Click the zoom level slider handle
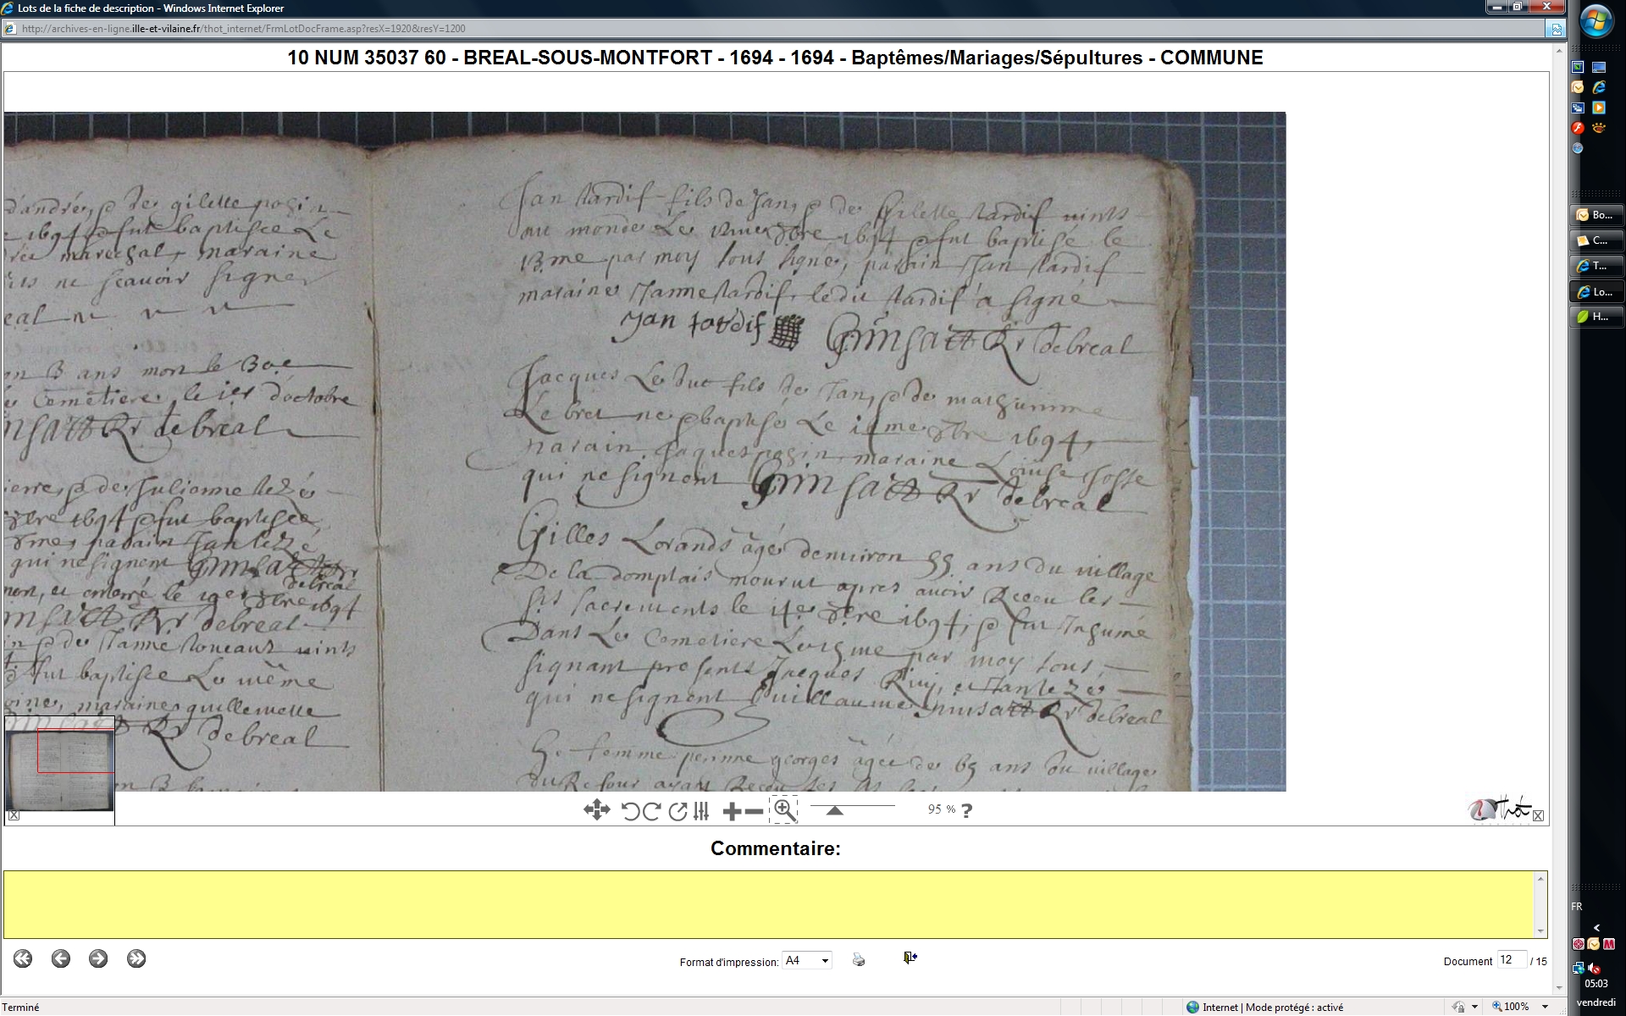The width and height of the screenshot is (1626, 1016). click(x=834, y=811)
